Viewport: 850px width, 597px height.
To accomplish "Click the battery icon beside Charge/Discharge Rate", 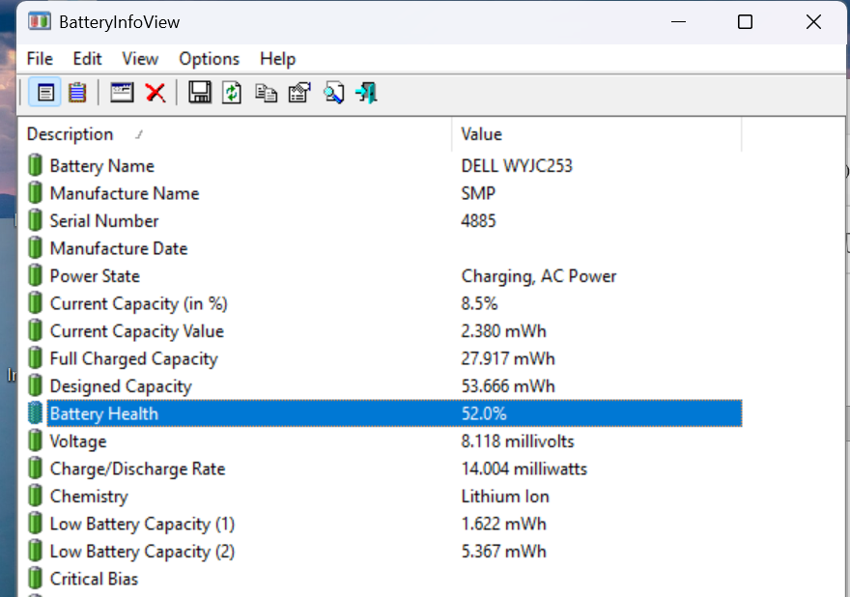I will (35, 468).
